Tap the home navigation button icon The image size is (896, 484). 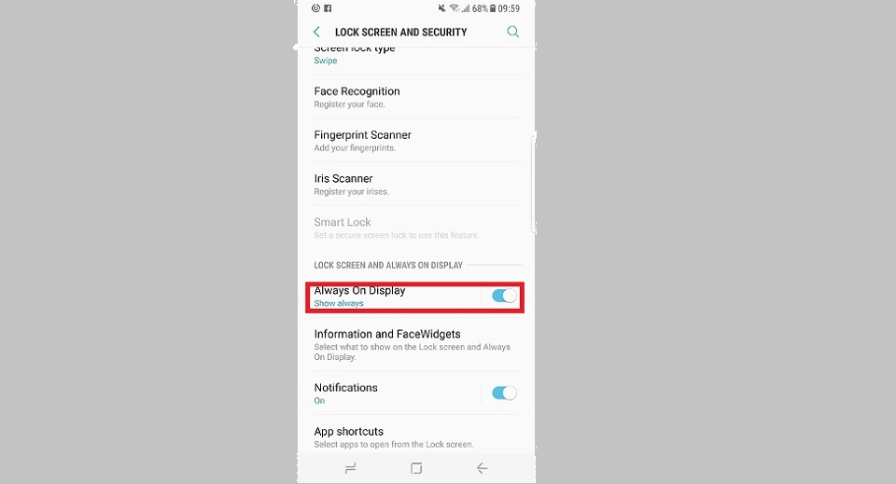416,468
